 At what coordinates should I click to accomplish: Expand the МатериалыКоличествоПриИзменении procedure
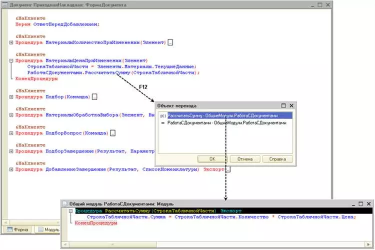tap(11, 42)
